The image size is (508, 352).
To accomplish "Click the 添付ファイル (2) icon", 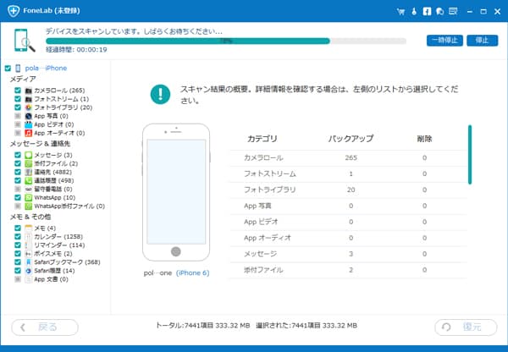I will pos(29,163).
